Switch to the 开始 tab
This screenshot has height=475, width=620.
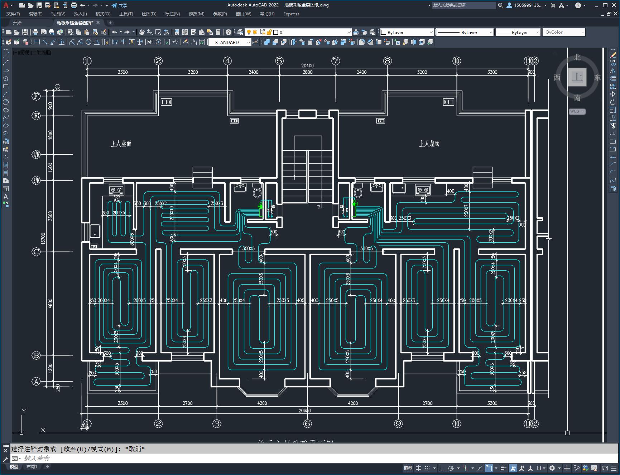[x=17, y=23]
